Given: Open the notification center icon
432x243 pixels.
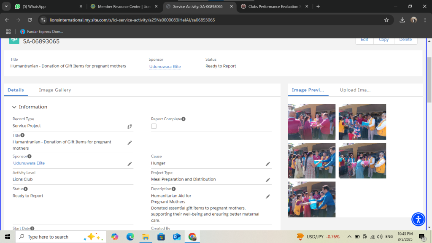Looking at the screenshot, I should coord(422,237).
